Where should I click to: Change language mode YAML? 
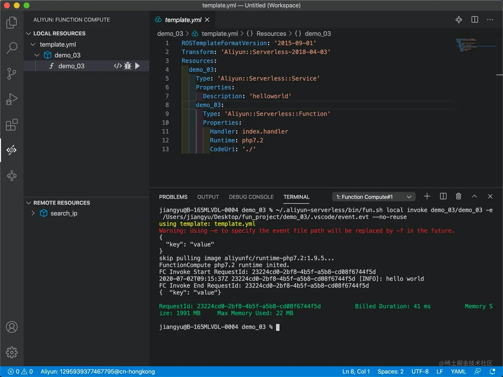click(458, 372)
